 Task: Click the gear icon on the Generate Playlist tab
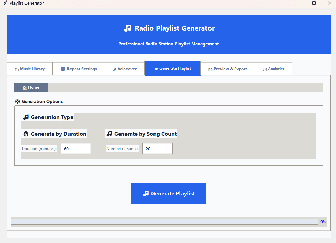click(156, 68)
